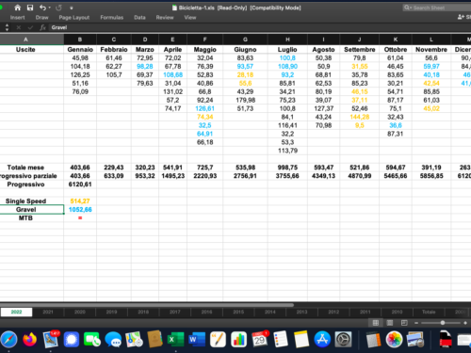
Task: Open the search magnifier options dropdown
Action: pos(408,8)
